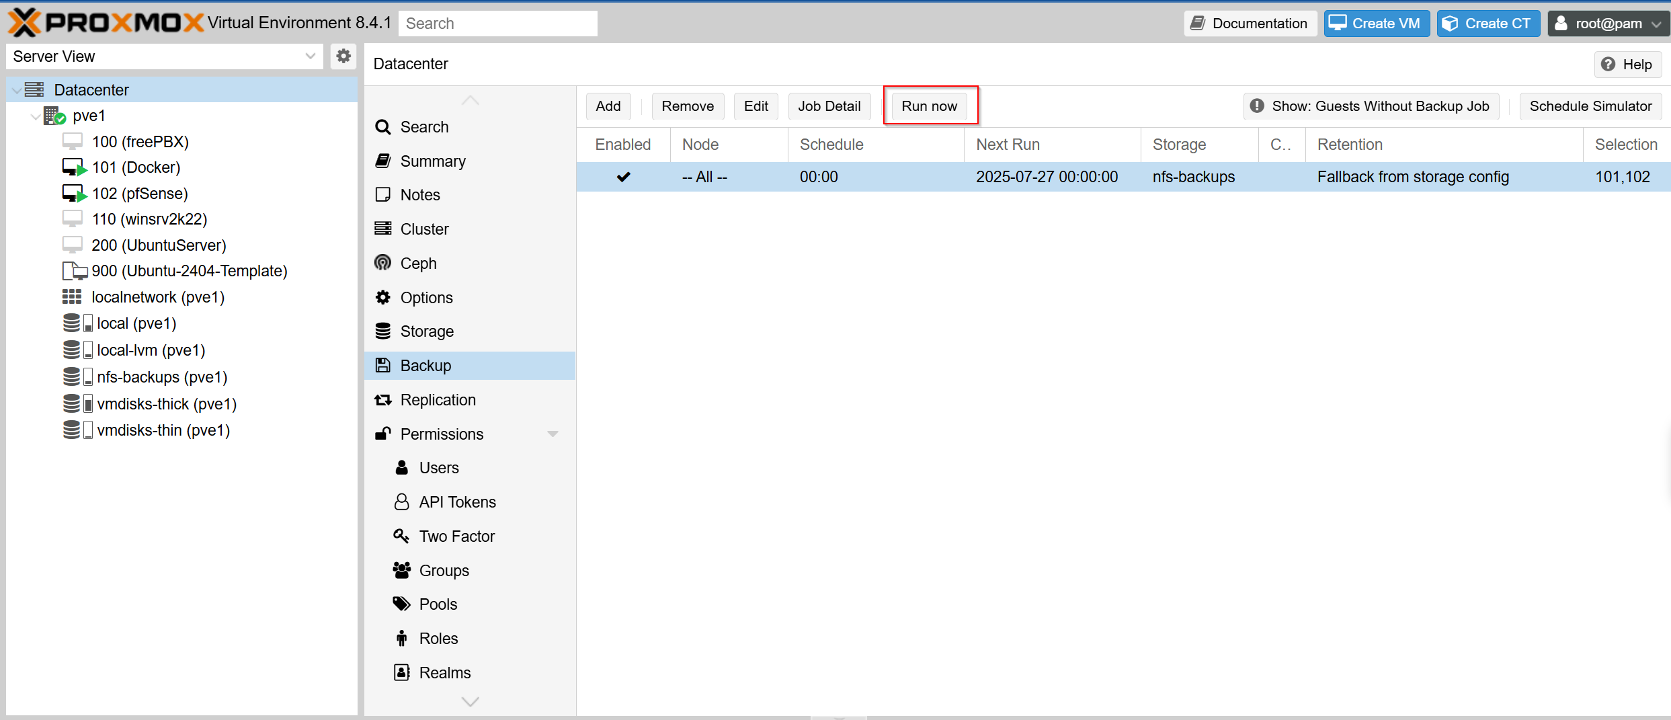Open the root@pam user menu
Image resolution: width=1671 pixels, height=720 pixels.
tap(1608, 24)
